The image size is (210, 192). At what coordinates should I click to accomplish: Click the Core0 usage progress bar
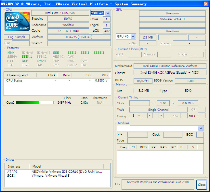tap(35, 102)
